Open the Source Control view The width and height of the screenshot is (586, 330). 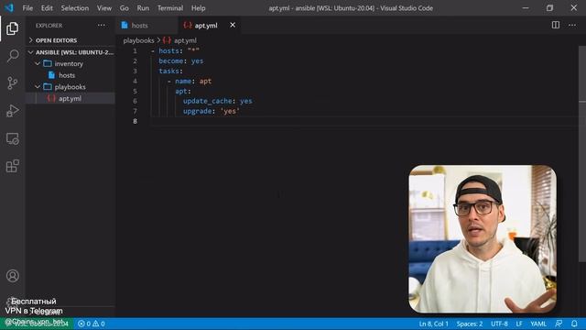tap(12, 83)
